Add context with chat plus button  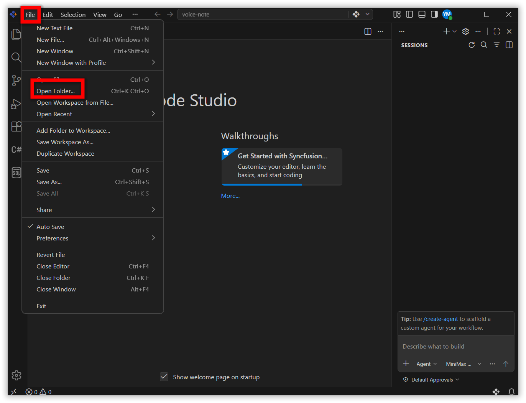coord(406,364)
